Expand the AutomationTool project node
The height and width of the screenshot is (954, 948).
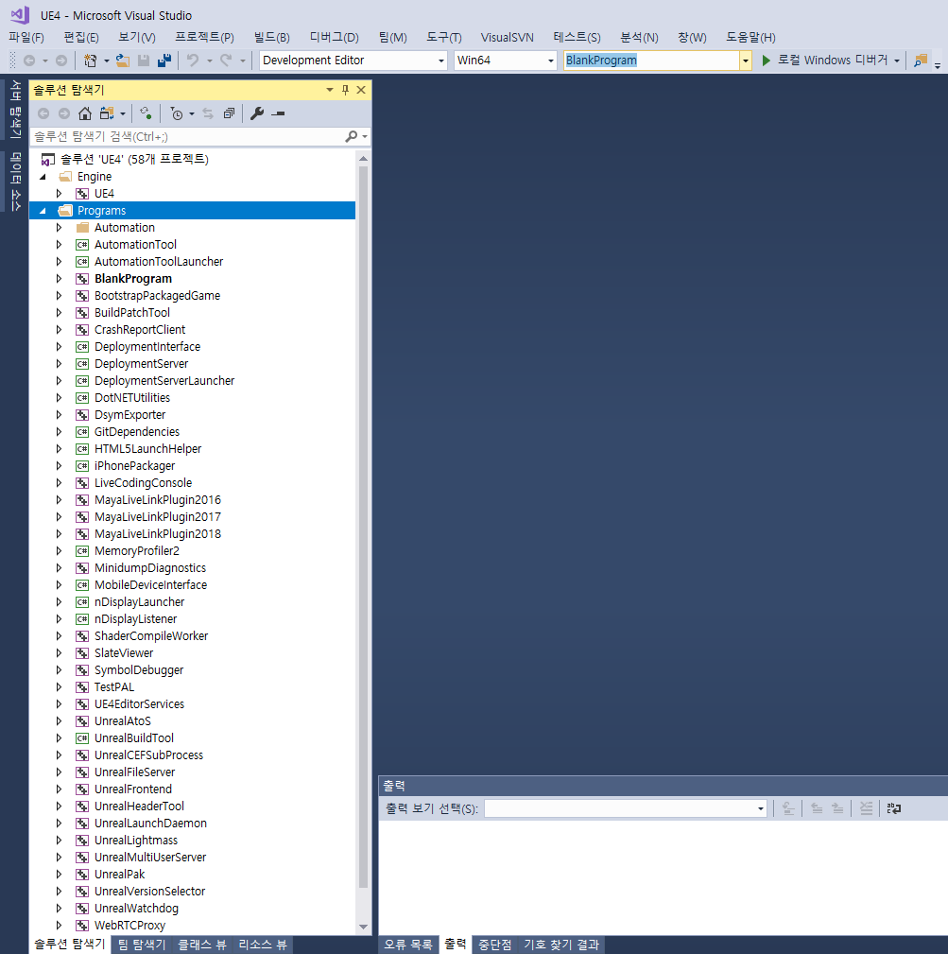click(x=59, y=245)
